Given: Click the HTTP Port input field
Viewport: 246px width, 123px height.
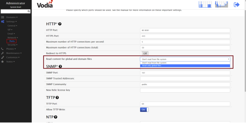Looking at the screenshot, I should pos(185,30).
